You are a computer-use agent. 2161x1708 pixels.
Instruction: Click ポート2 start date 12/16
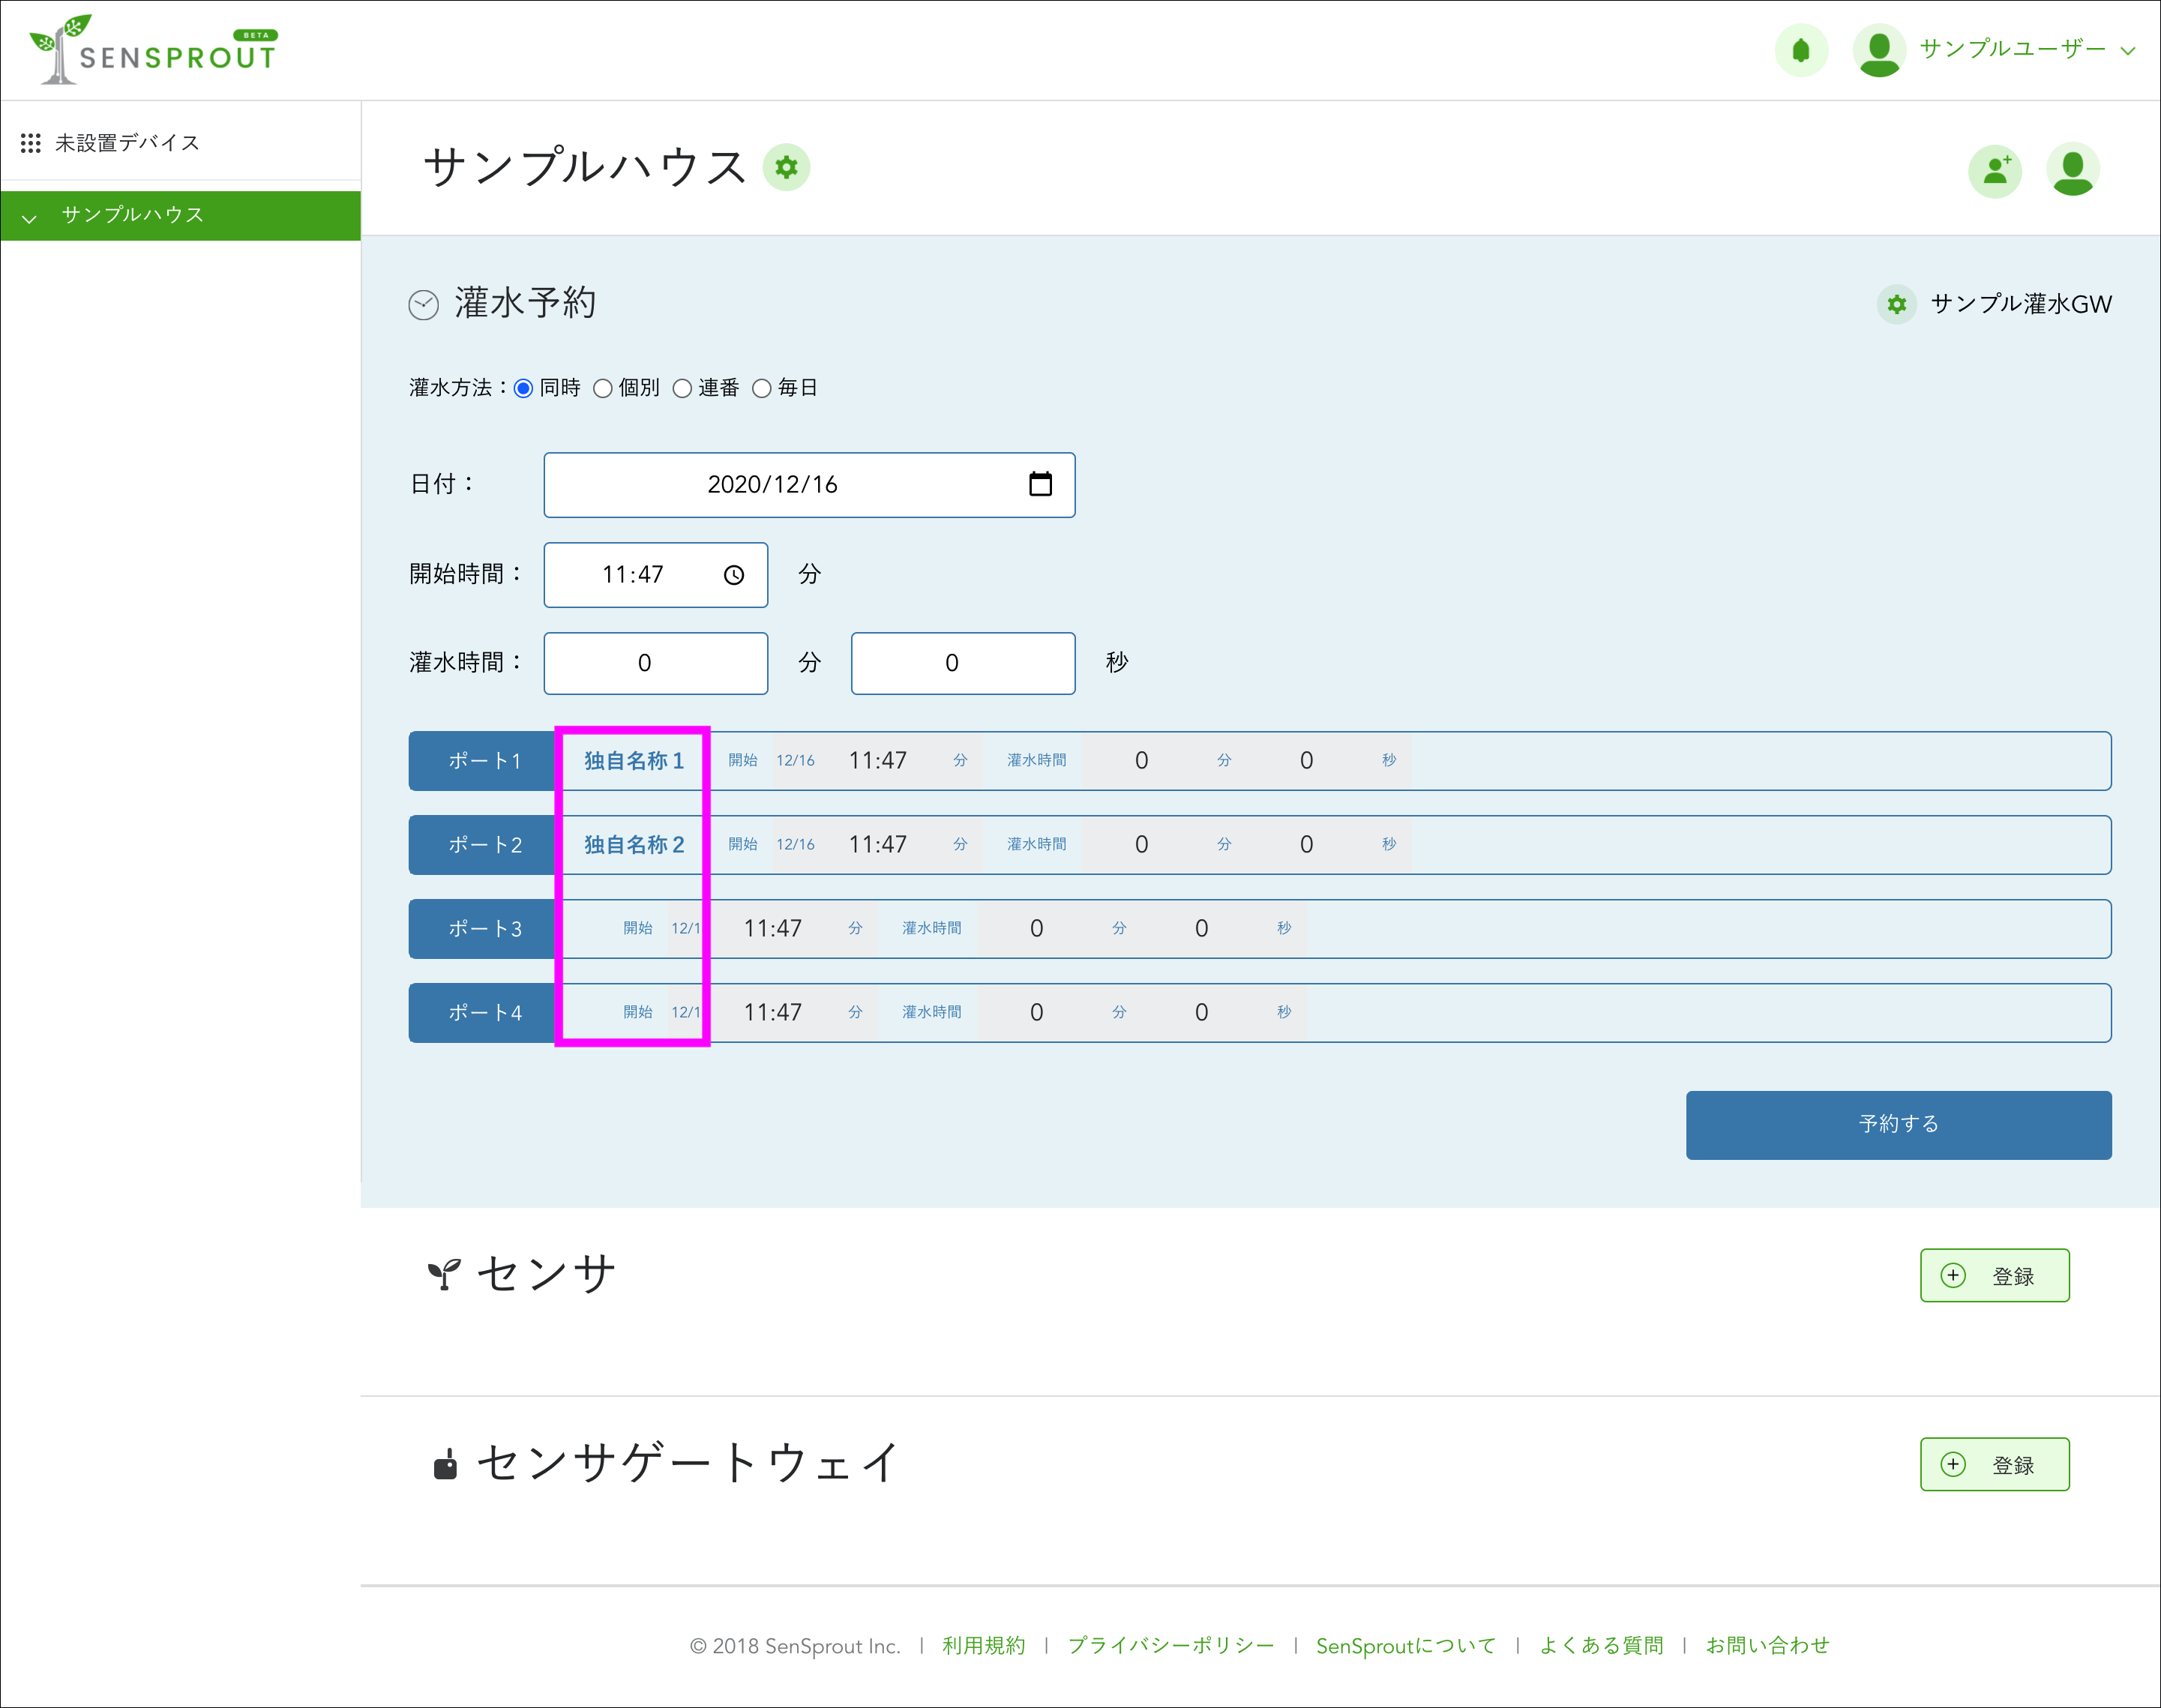796,845
